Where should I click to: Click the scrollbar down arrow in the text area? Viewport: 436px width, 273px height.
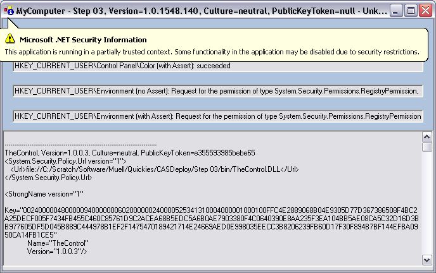tap(427, 259)
